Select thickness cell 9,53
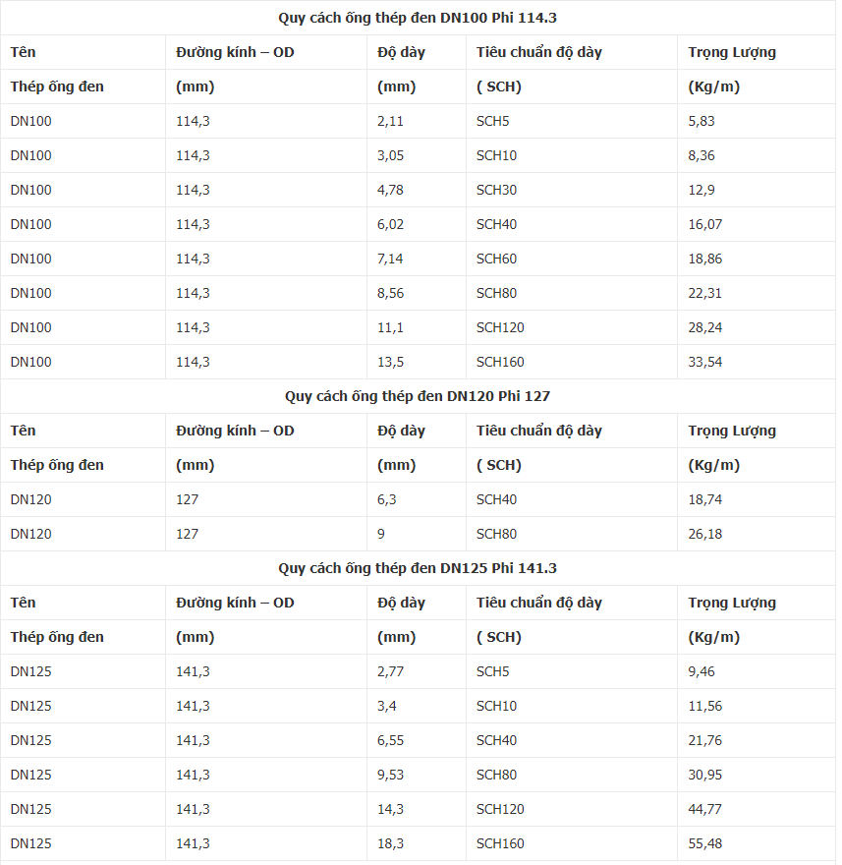Image resolution: width=842 pixels, height=865 pixels. (391, 775)
